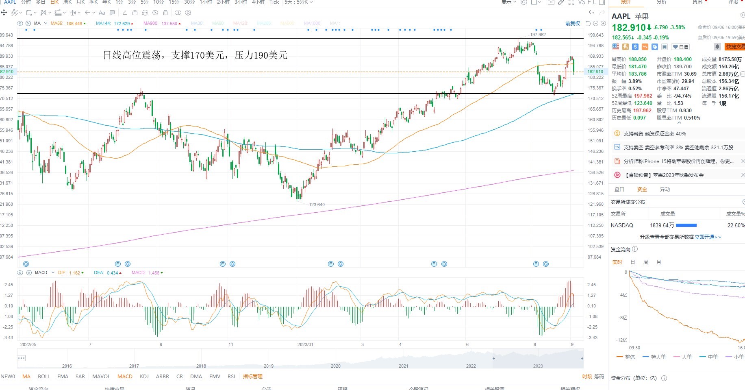Click the blue dollar sign icon

pyautogui.click(x=635, y=47)
